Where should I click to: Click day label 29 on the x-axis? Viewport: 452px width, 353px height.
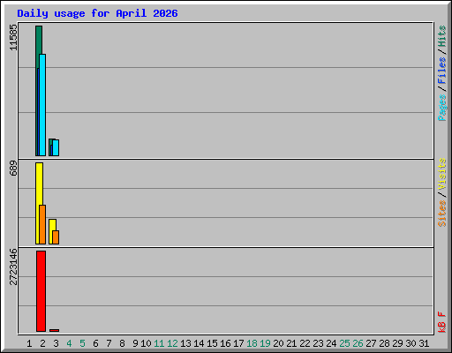(x=397, y=343)
